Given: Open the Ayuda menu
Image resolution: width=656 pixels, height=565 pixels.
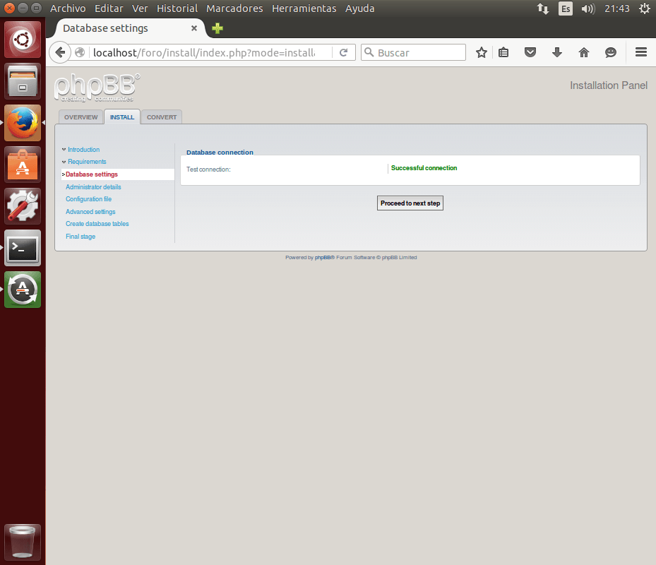Looking at the screenshot, I should point(360,8).
